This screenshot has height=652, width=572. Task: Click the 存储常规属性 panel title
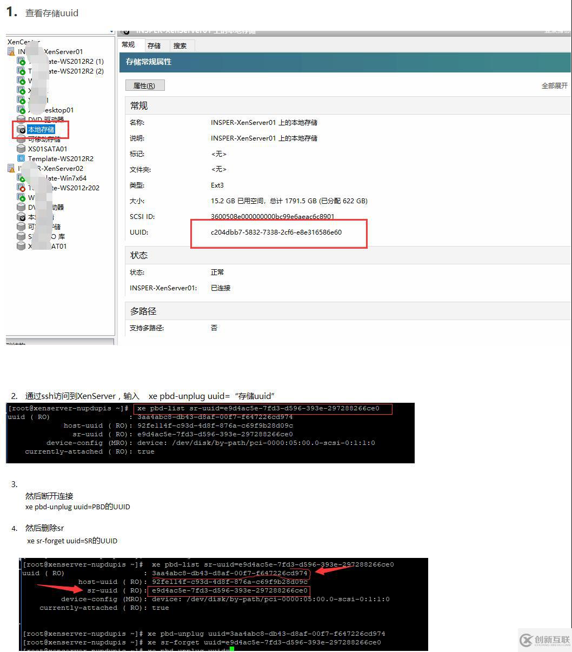tap(149, 62)
